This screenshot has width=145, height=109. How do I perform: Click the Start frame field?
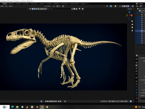pos(115,101)
